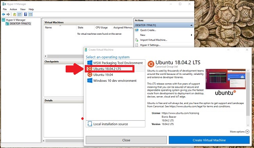
Task: Sort by the Assigned Memory column header
Action: (x=123, y=28)
